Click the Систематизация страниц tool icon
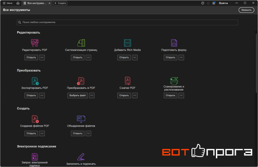The image size is (258, 167). coord(81,43)
